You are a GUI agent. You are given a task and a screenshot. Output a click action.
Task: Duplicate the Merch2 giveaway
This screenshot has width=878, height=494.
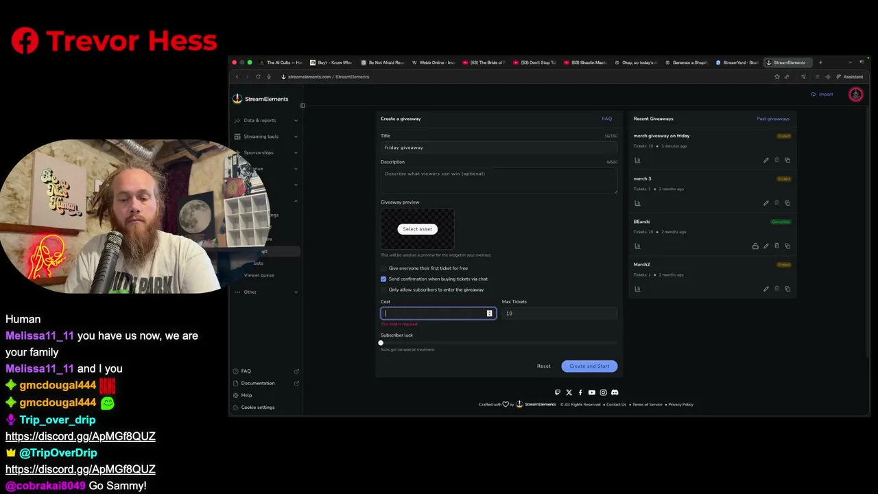pos(787,289)
